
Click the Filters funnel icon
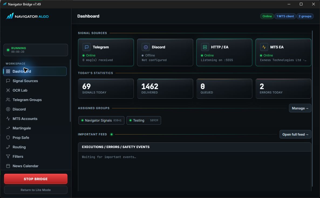coord(8,156)
